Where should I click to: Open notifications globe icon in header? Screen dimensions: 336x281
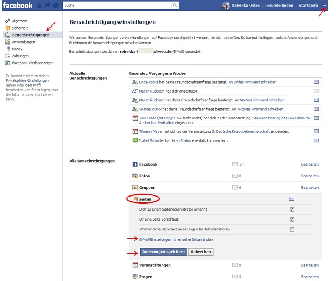56,6
